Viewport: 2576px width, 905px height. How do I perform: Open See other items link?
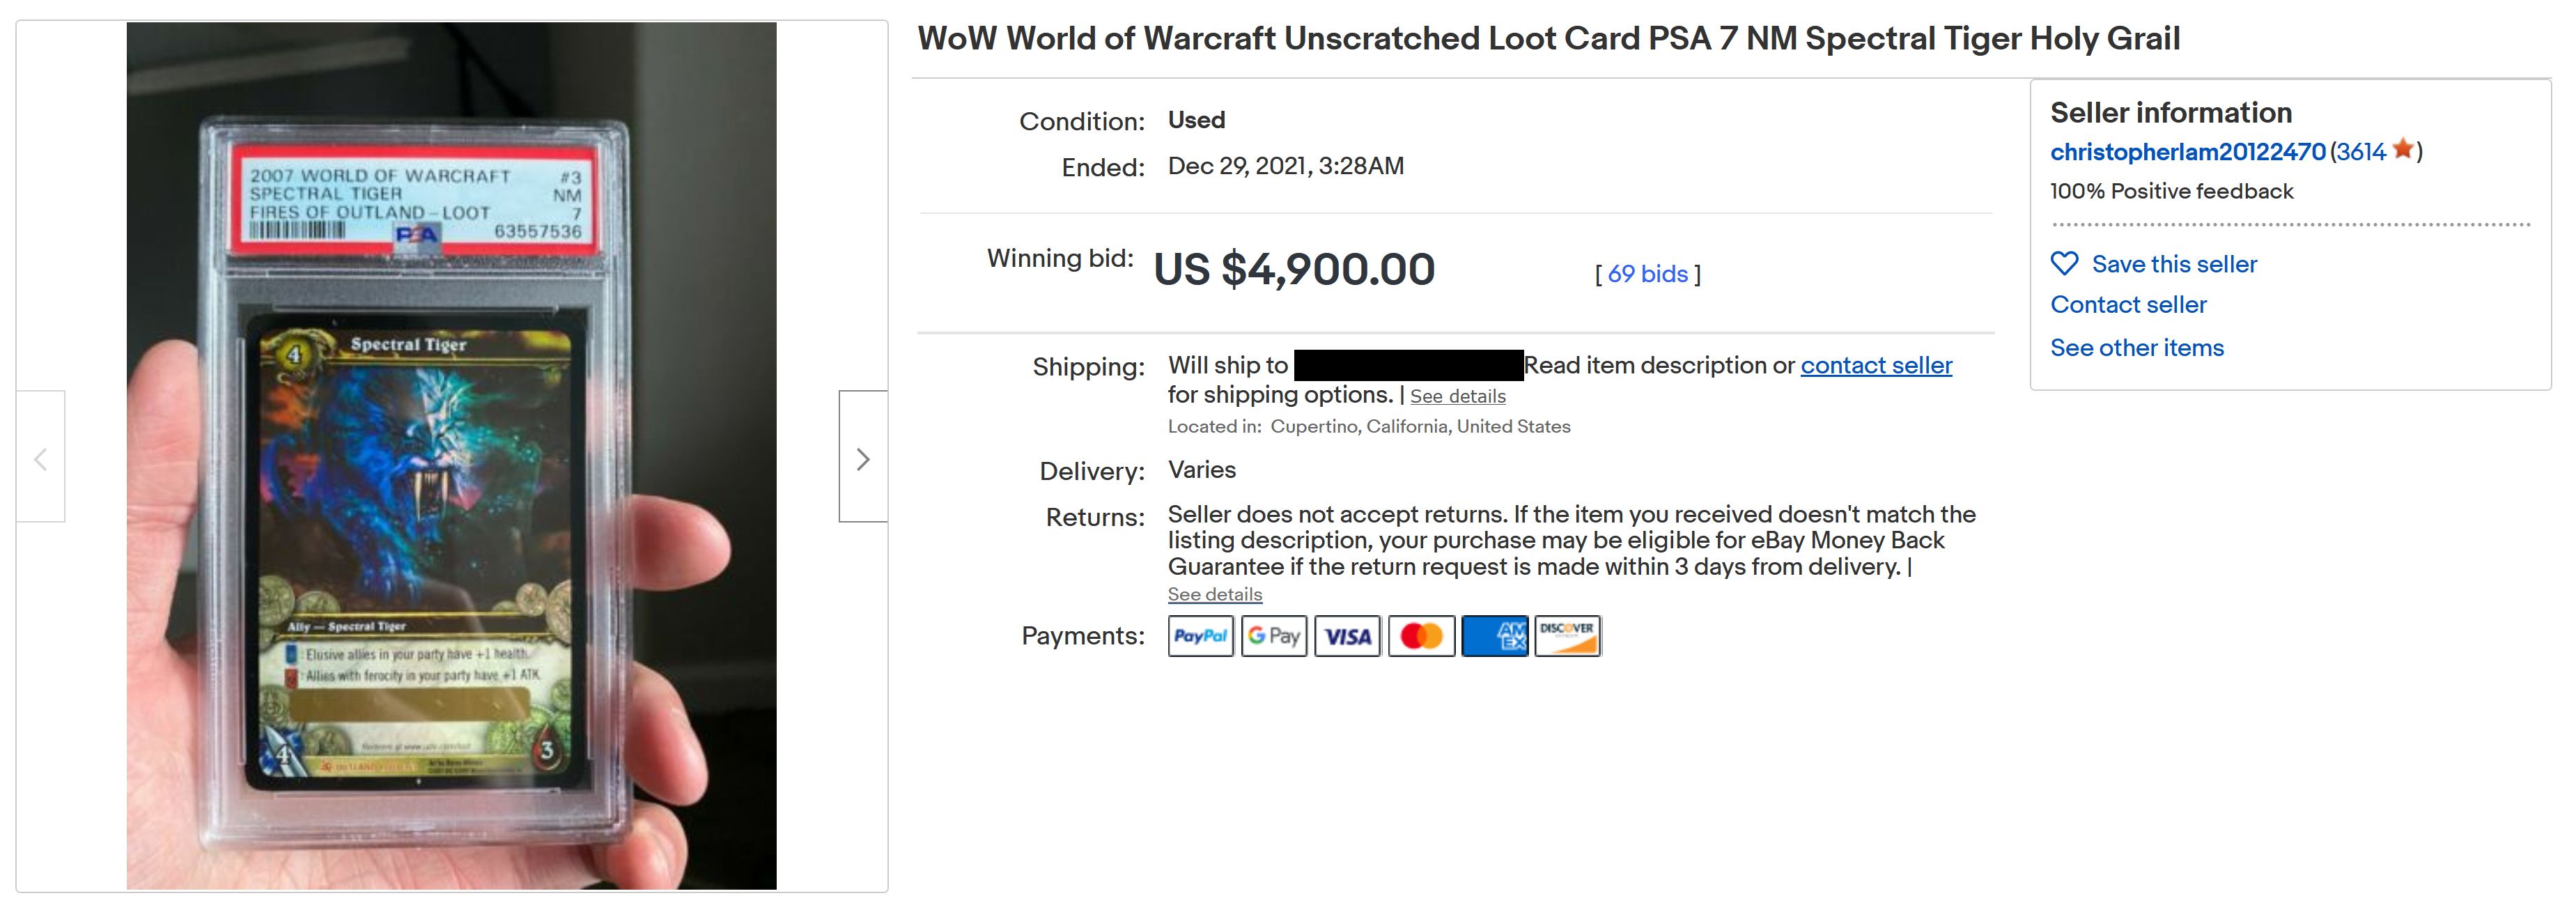[2137, 348]
